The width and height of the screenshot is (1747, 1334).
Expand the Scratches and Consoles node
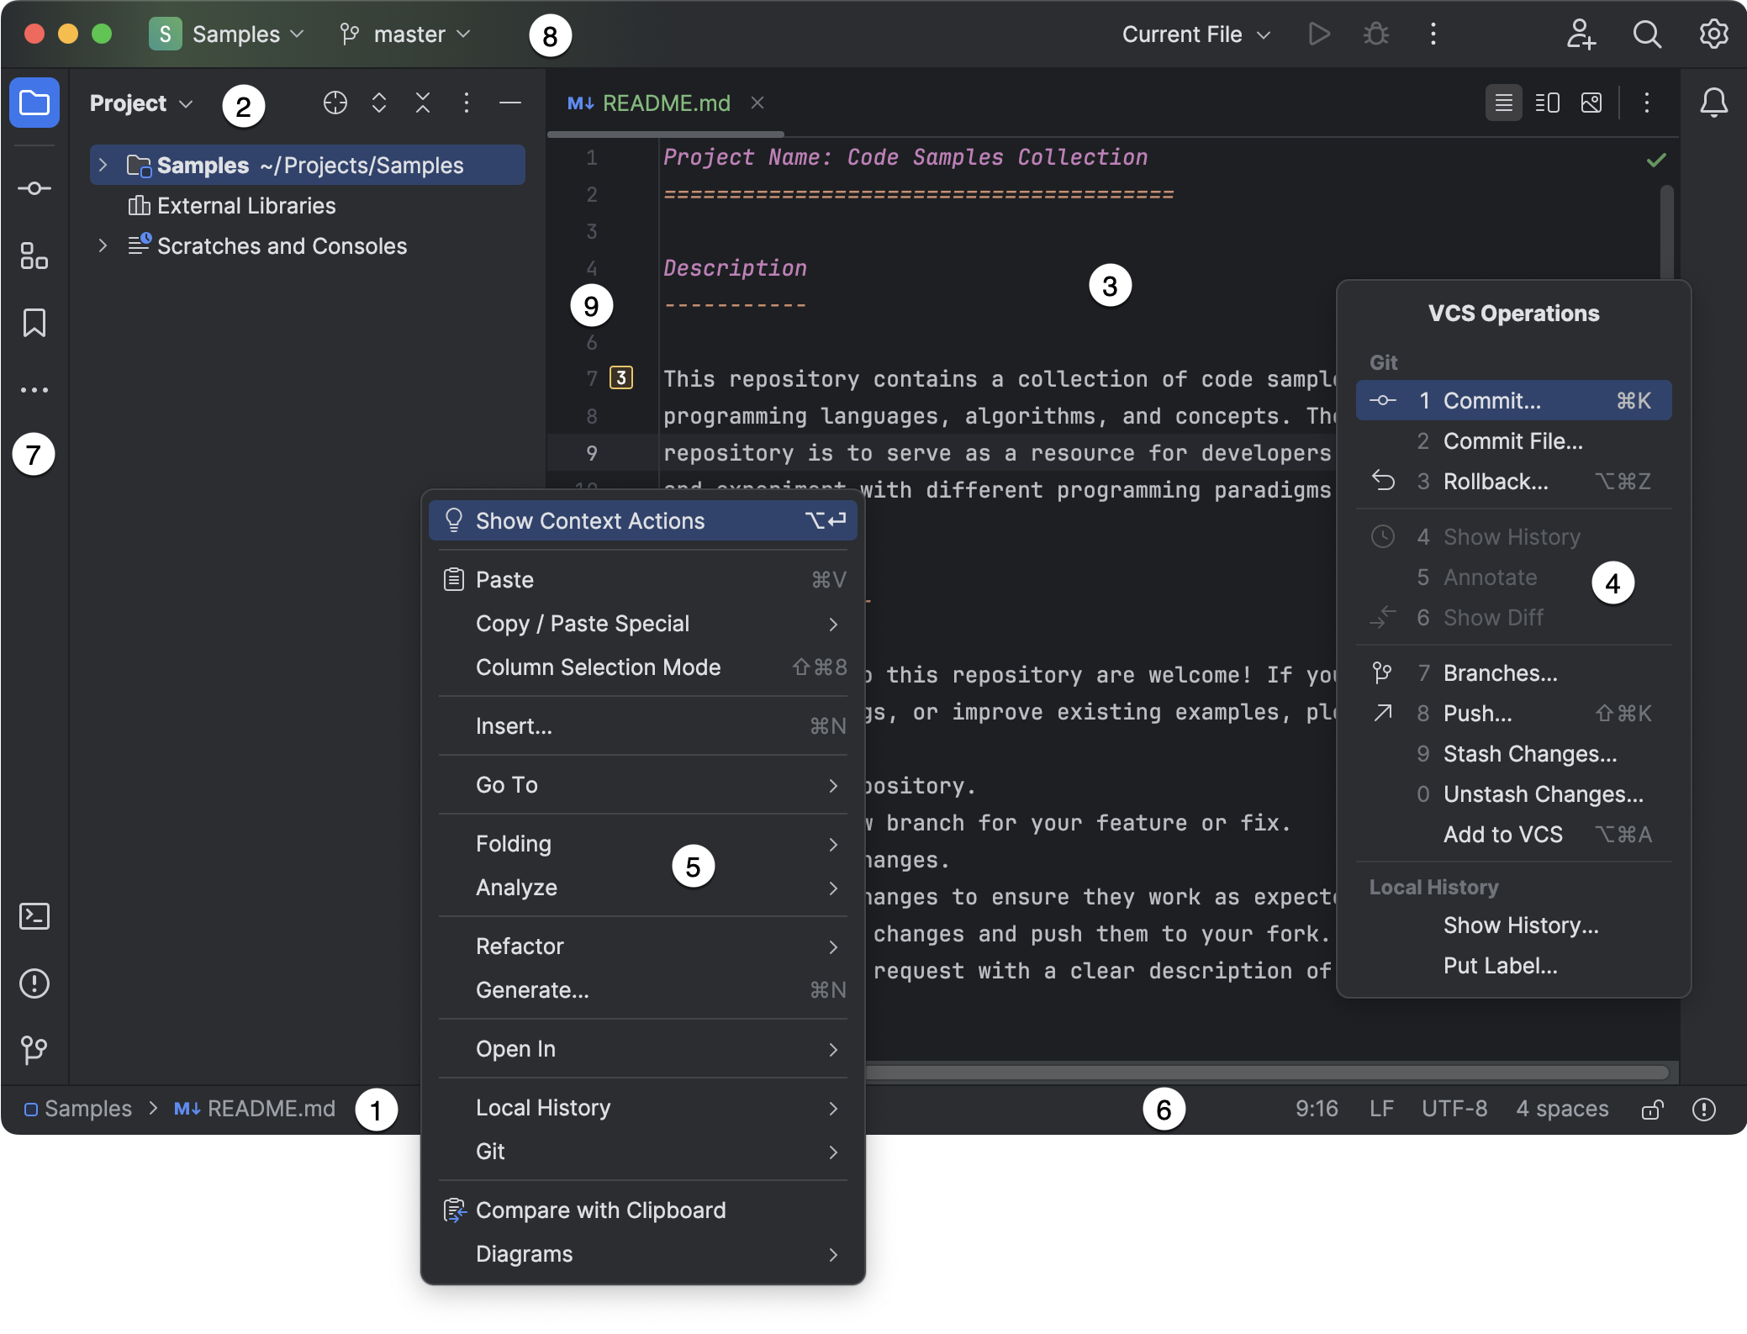[102, 245]
